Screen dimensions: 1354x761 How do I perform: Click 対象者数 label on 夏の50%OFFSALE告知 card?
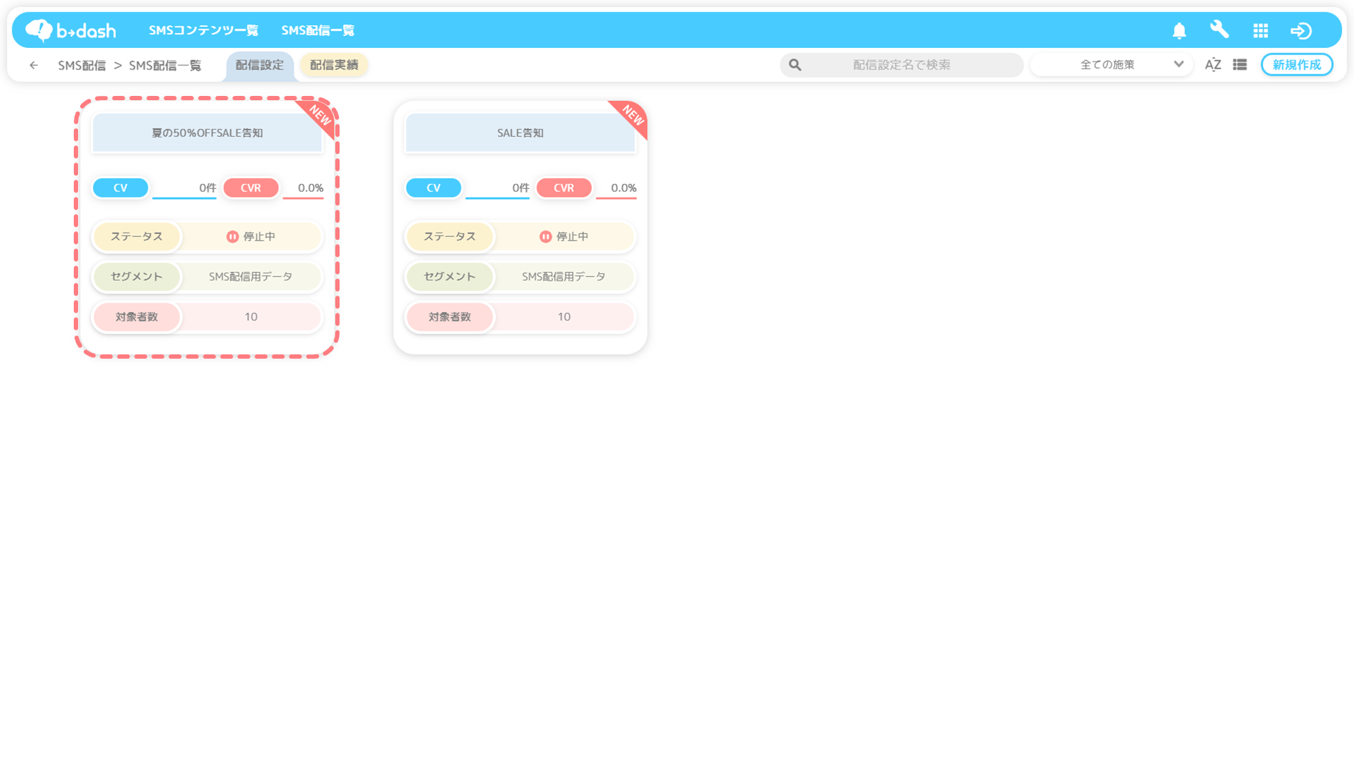[x=137, y=316]
